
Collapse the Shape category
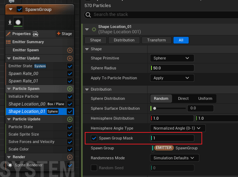pyautogui.click(x=87, y=49)
